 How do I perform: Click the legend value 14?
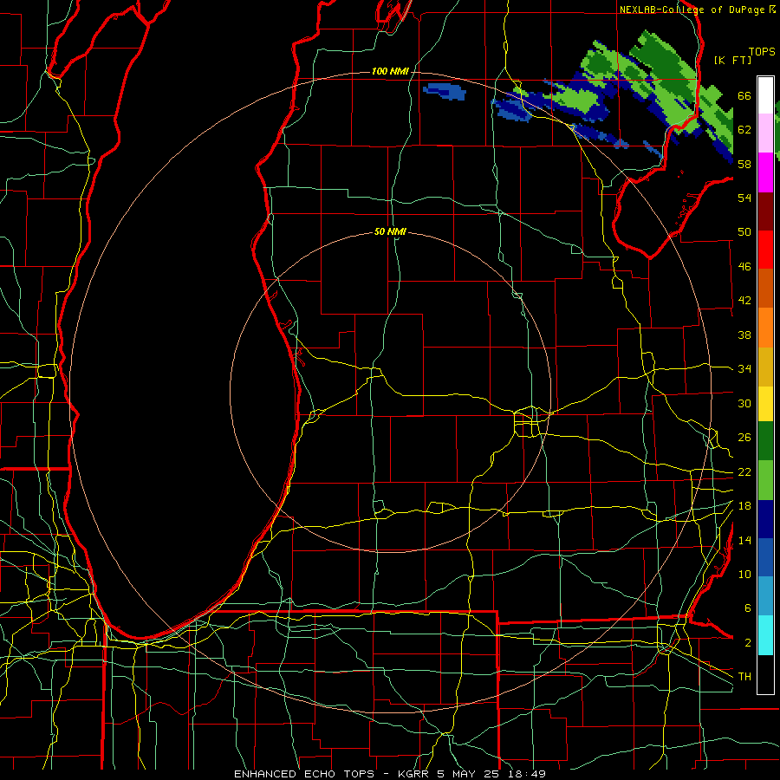tap(744, 540)
